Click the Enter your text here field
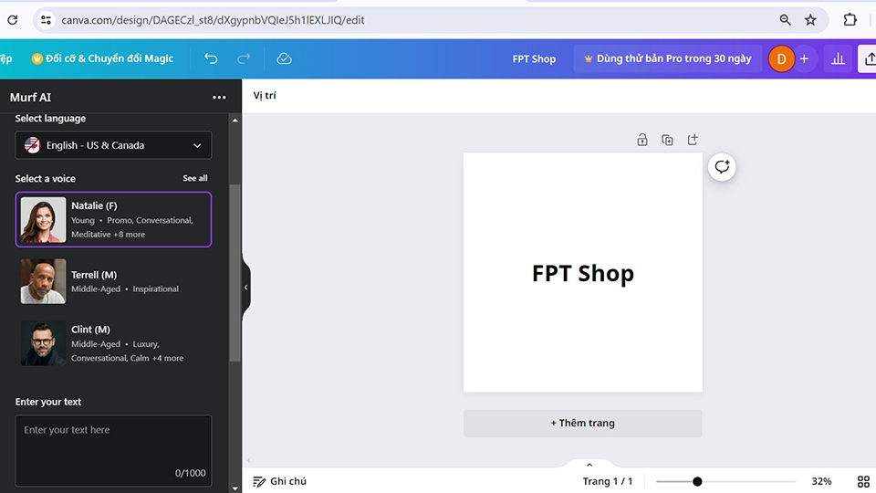Screen dimensions: 876x493 tap(113, 450)
